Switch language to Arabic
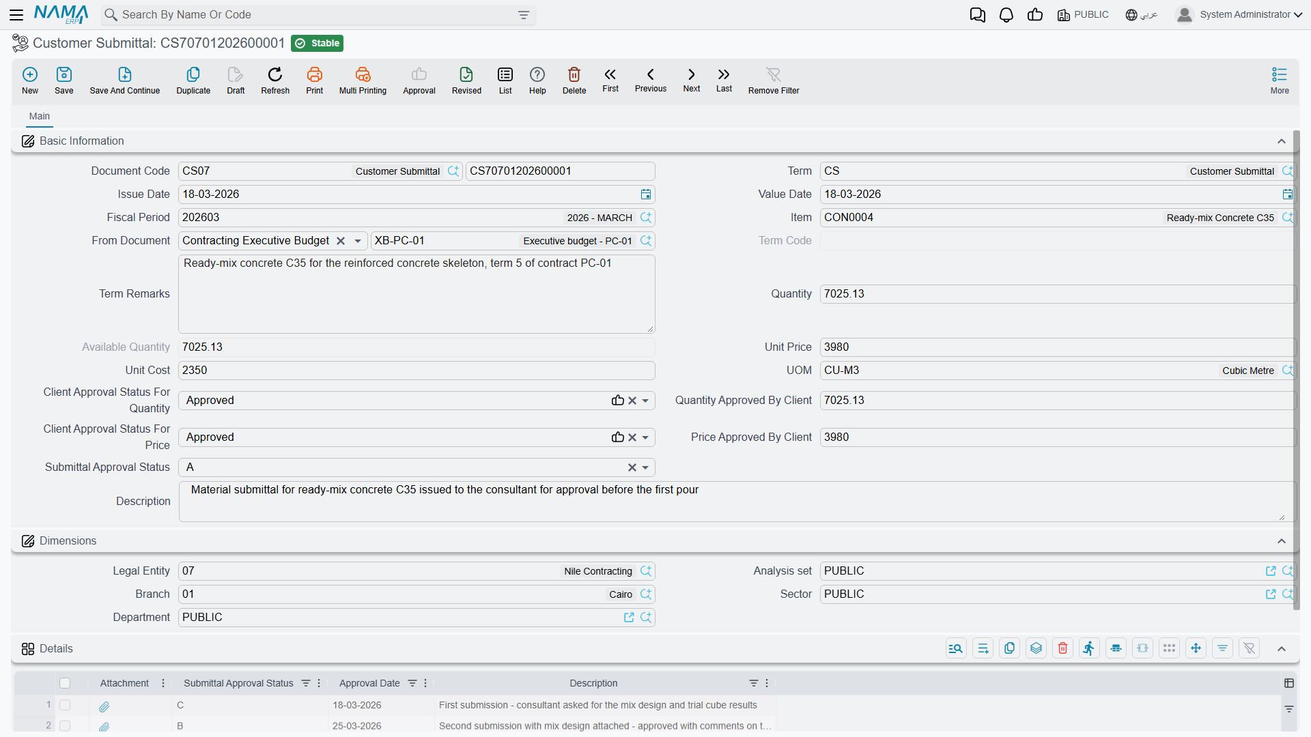The width and height of the screenshot is (1311, 737). [x=1142, y=14]
